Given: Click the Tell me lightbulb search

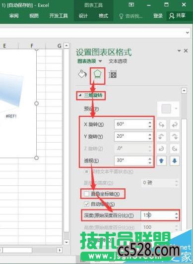Looking at the screenshot, I should pos(131,16).
